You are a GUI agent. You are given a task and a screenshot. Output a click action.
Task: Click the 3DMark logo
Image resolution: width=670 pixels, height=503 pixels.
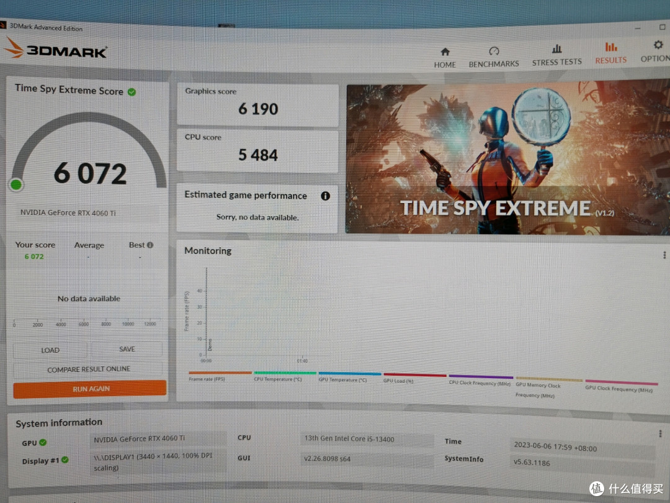pyautogui.click(x=56, y=49)
